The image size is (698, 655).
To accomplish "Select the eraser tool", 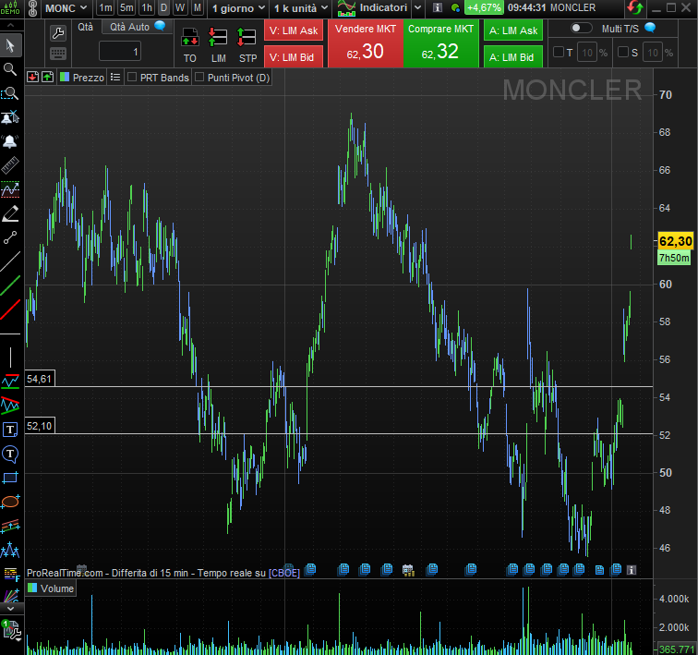I will 10,213.
